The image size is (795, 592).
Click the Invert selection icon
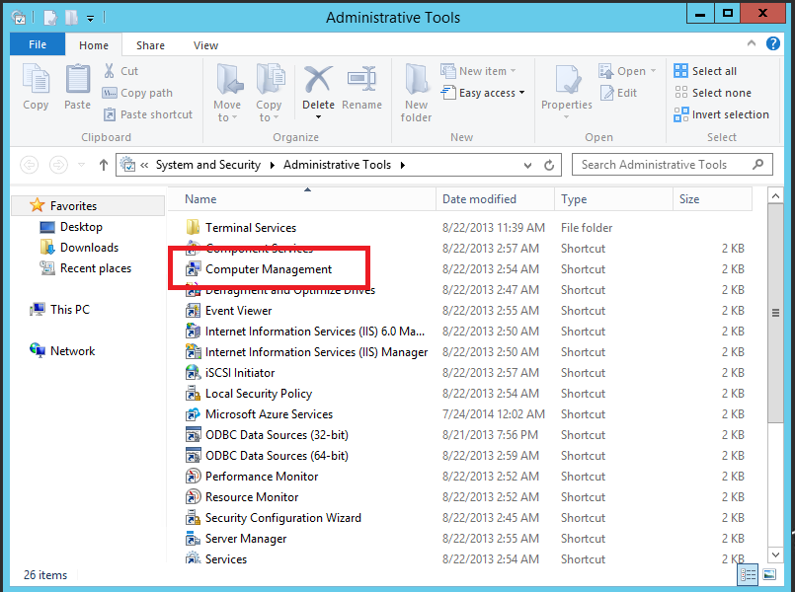click(680, 114)
